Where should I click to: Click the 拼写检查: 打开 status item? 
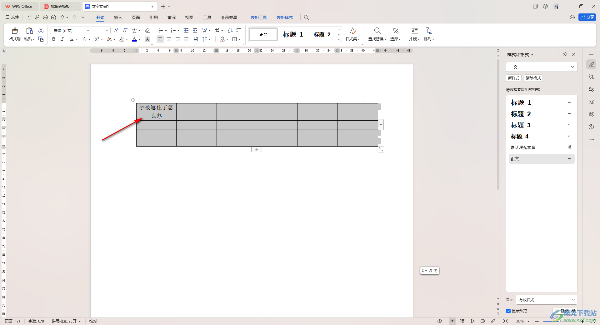pyautogui.click(x=66, y=321)
